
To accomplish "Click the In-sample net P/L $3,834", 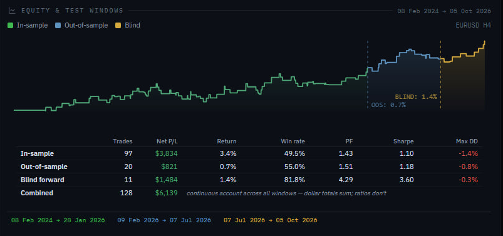I will (x=167, y=153).
